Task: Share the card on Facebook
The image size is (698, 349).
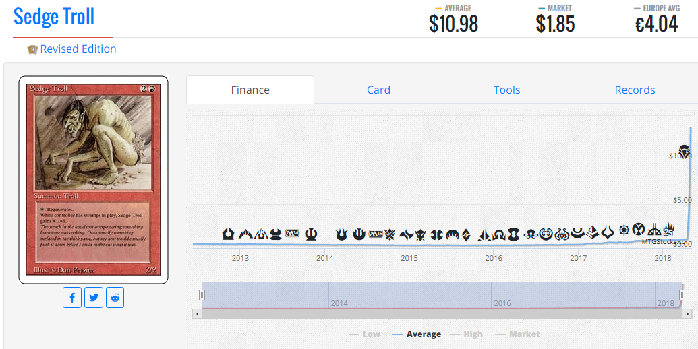Action: point(72,297)
